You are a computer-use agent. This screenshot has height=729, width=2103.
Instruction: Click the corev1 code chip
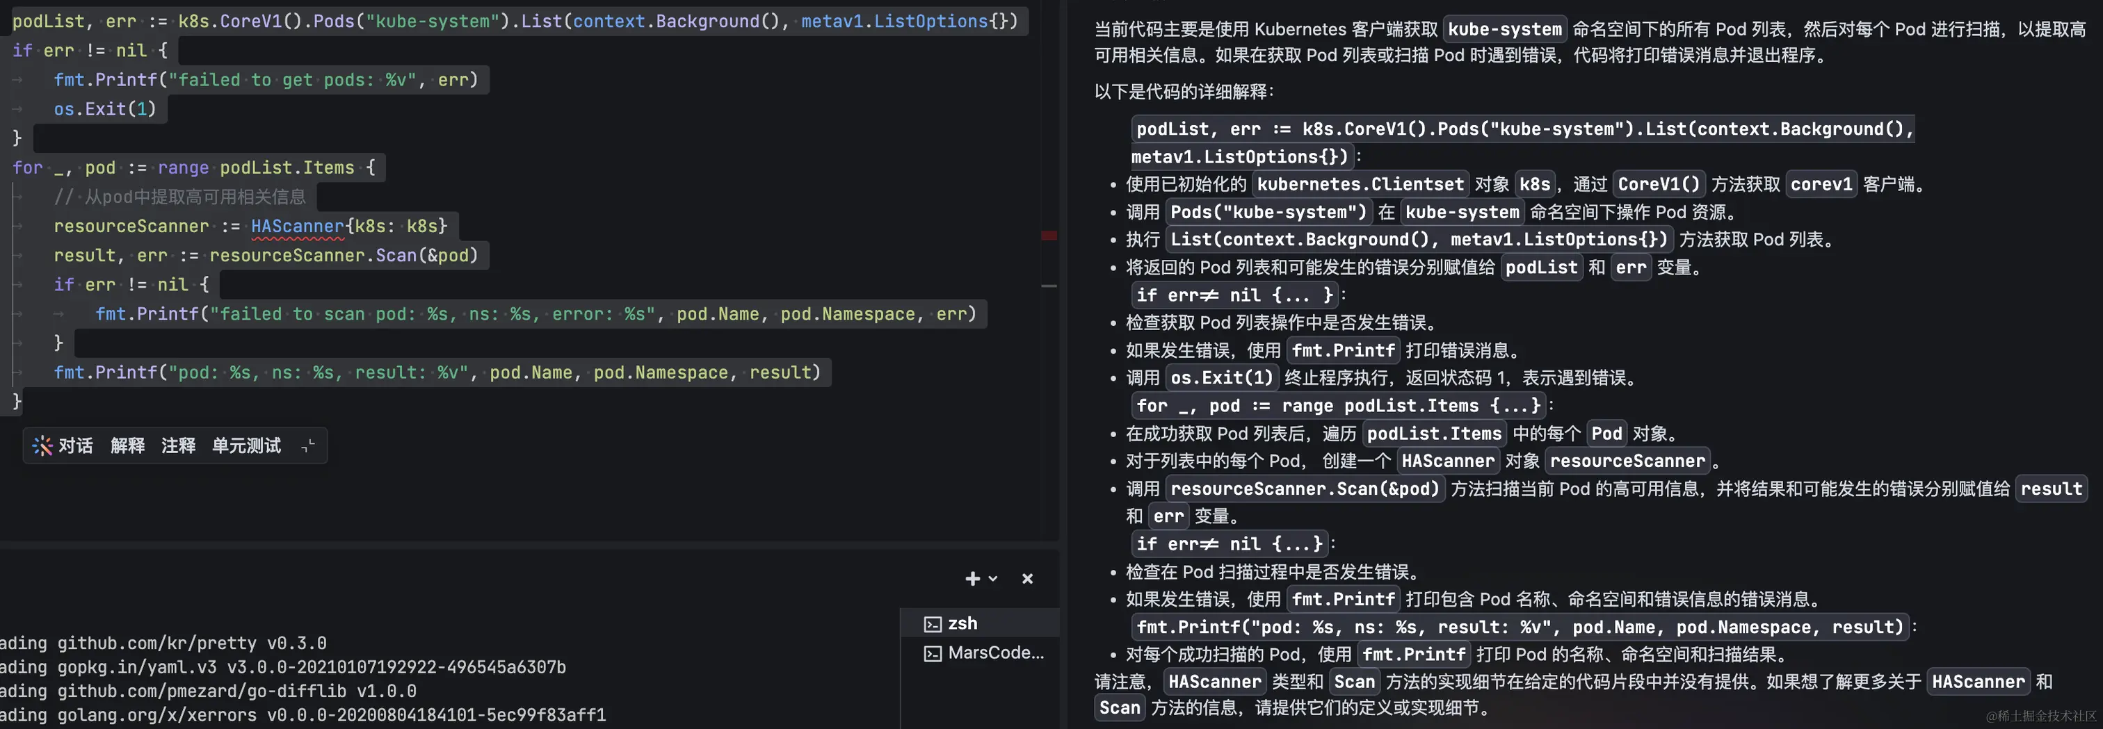pos(1821,184)
